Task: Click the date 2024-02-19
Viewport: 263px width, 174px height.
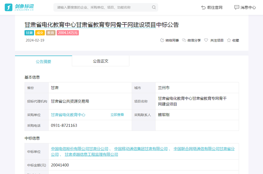Action: (x=35, y=40)
